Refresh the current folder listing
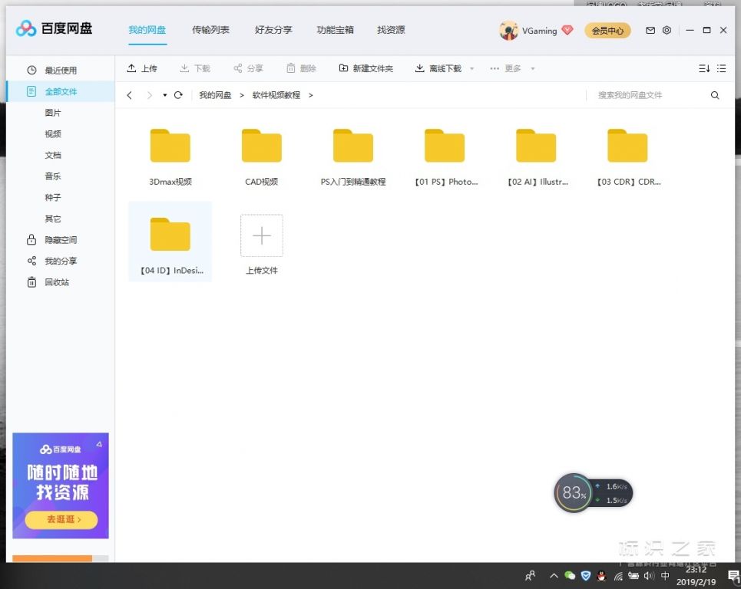This screenshot has height=589, width=741. point(178,95)
